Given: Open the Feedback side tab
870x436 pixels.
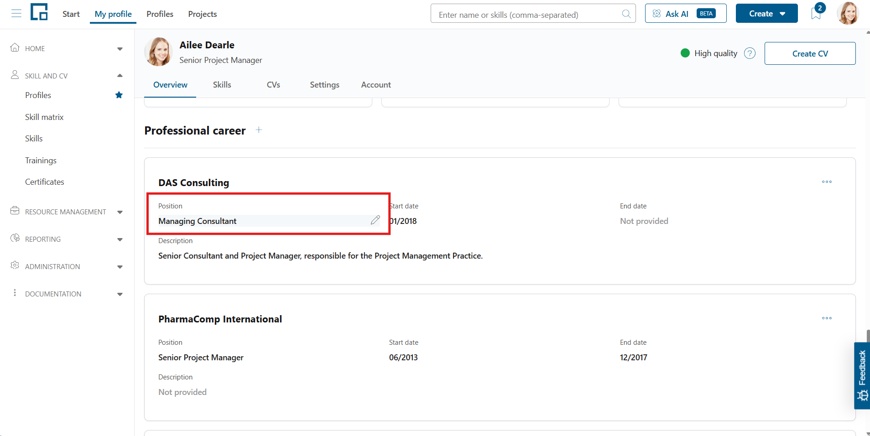Looking at the screenshot, I should pos(862,376).
